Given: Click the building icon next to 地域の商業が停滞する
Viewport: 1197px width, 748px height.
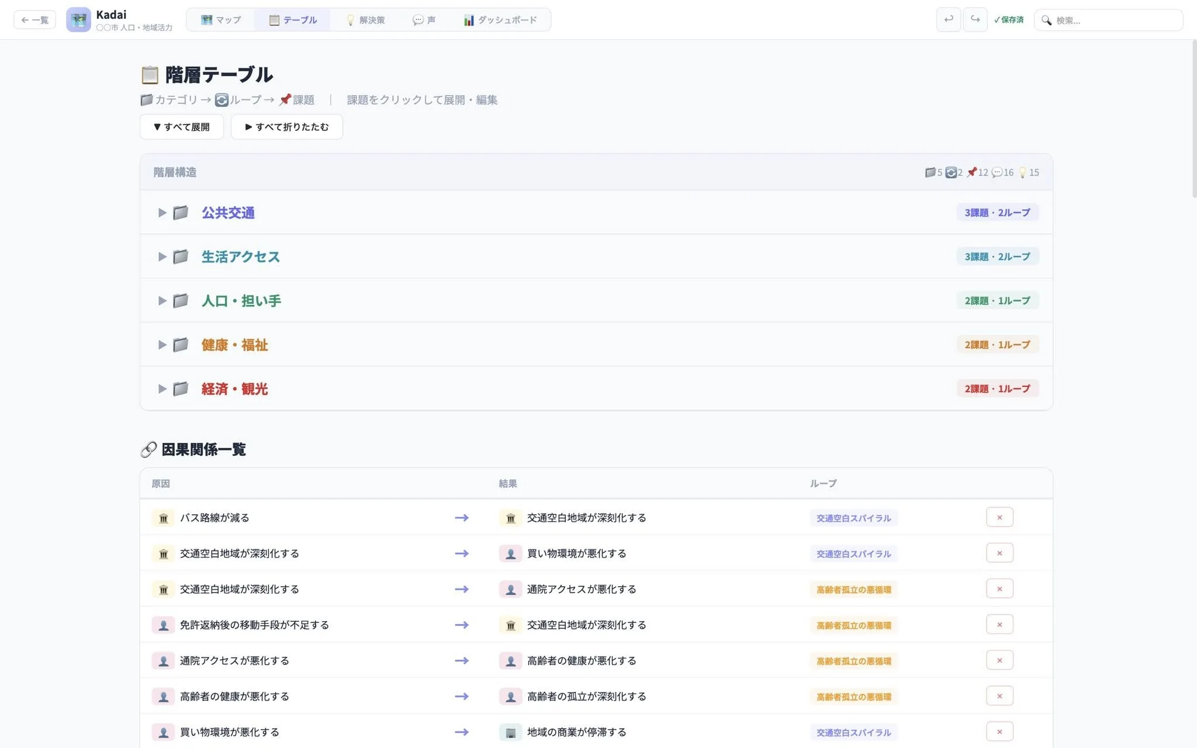Looking at the screenshot, I should click(510, 732).
